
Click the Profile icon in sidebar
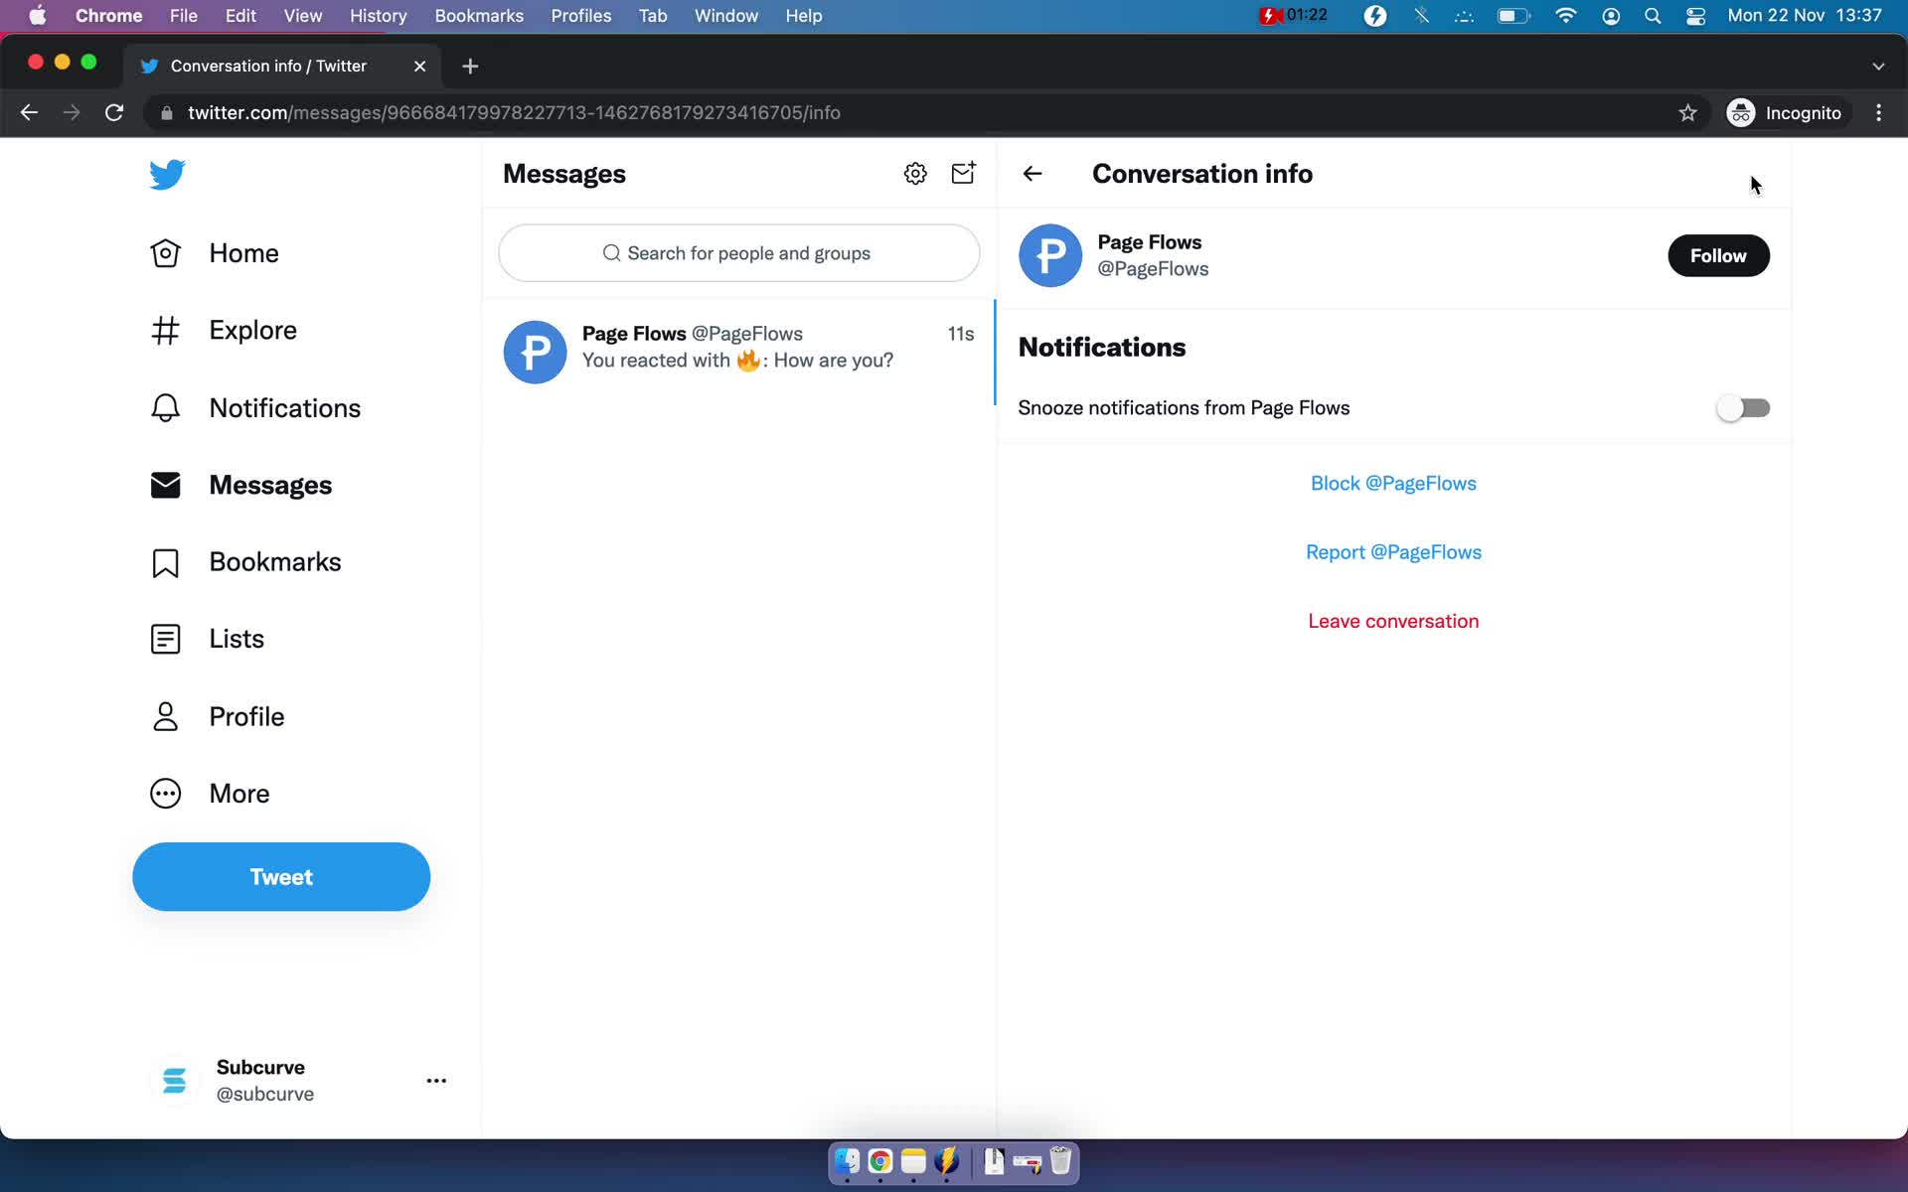click(x=165, y=715)
